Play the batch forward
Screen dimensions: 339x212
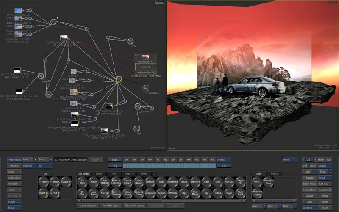coord(181,160)
